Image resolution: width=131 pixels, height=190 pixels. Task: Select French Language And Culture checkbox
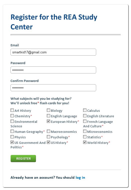(x=85, y=121)
